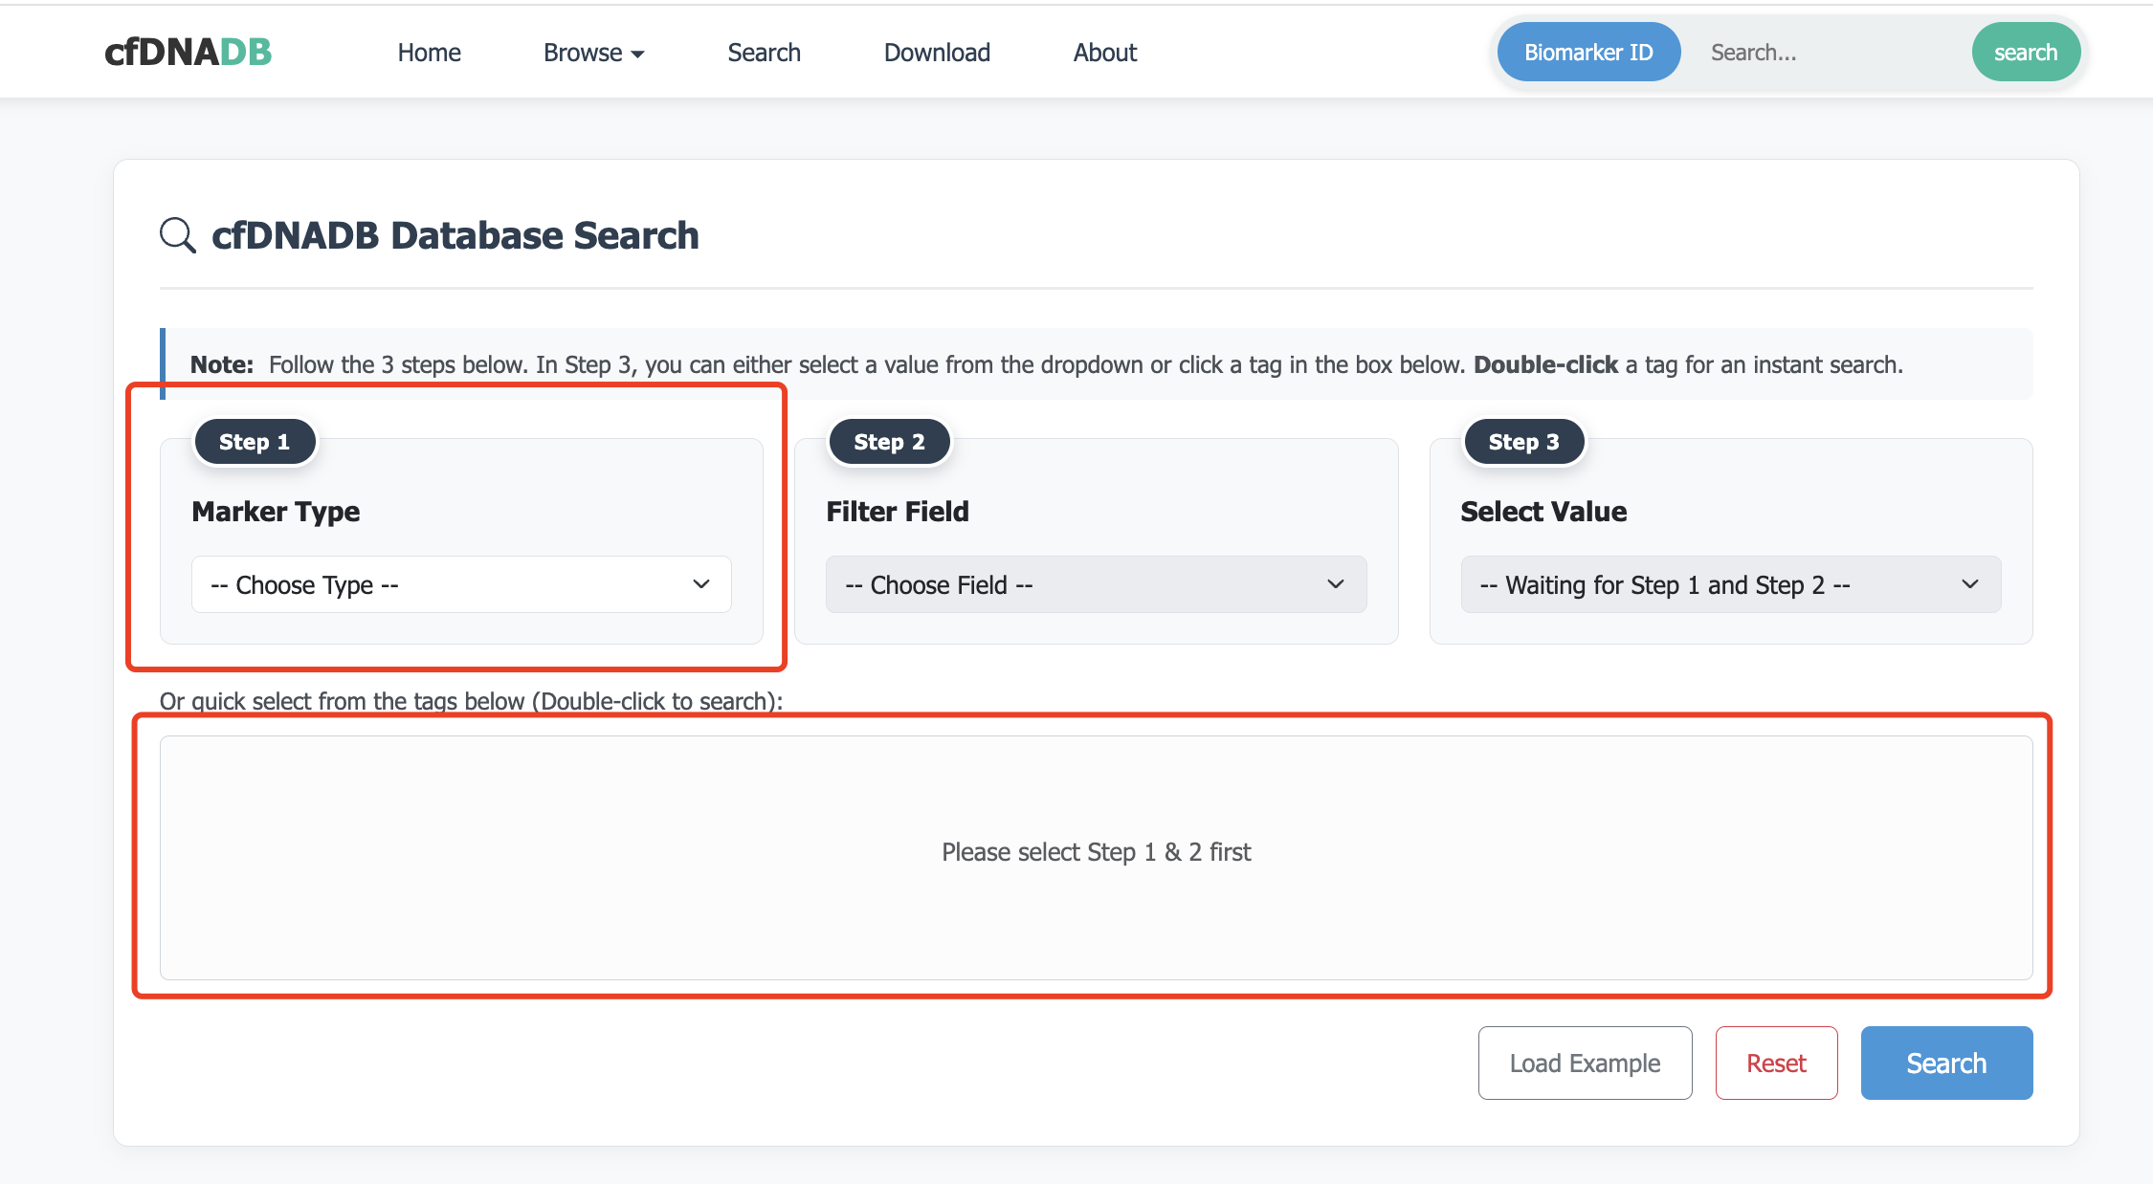This screenshot has width=2153, height=1184.
Task: Open the Select Value dropdown
Action: click(1730, 584)
